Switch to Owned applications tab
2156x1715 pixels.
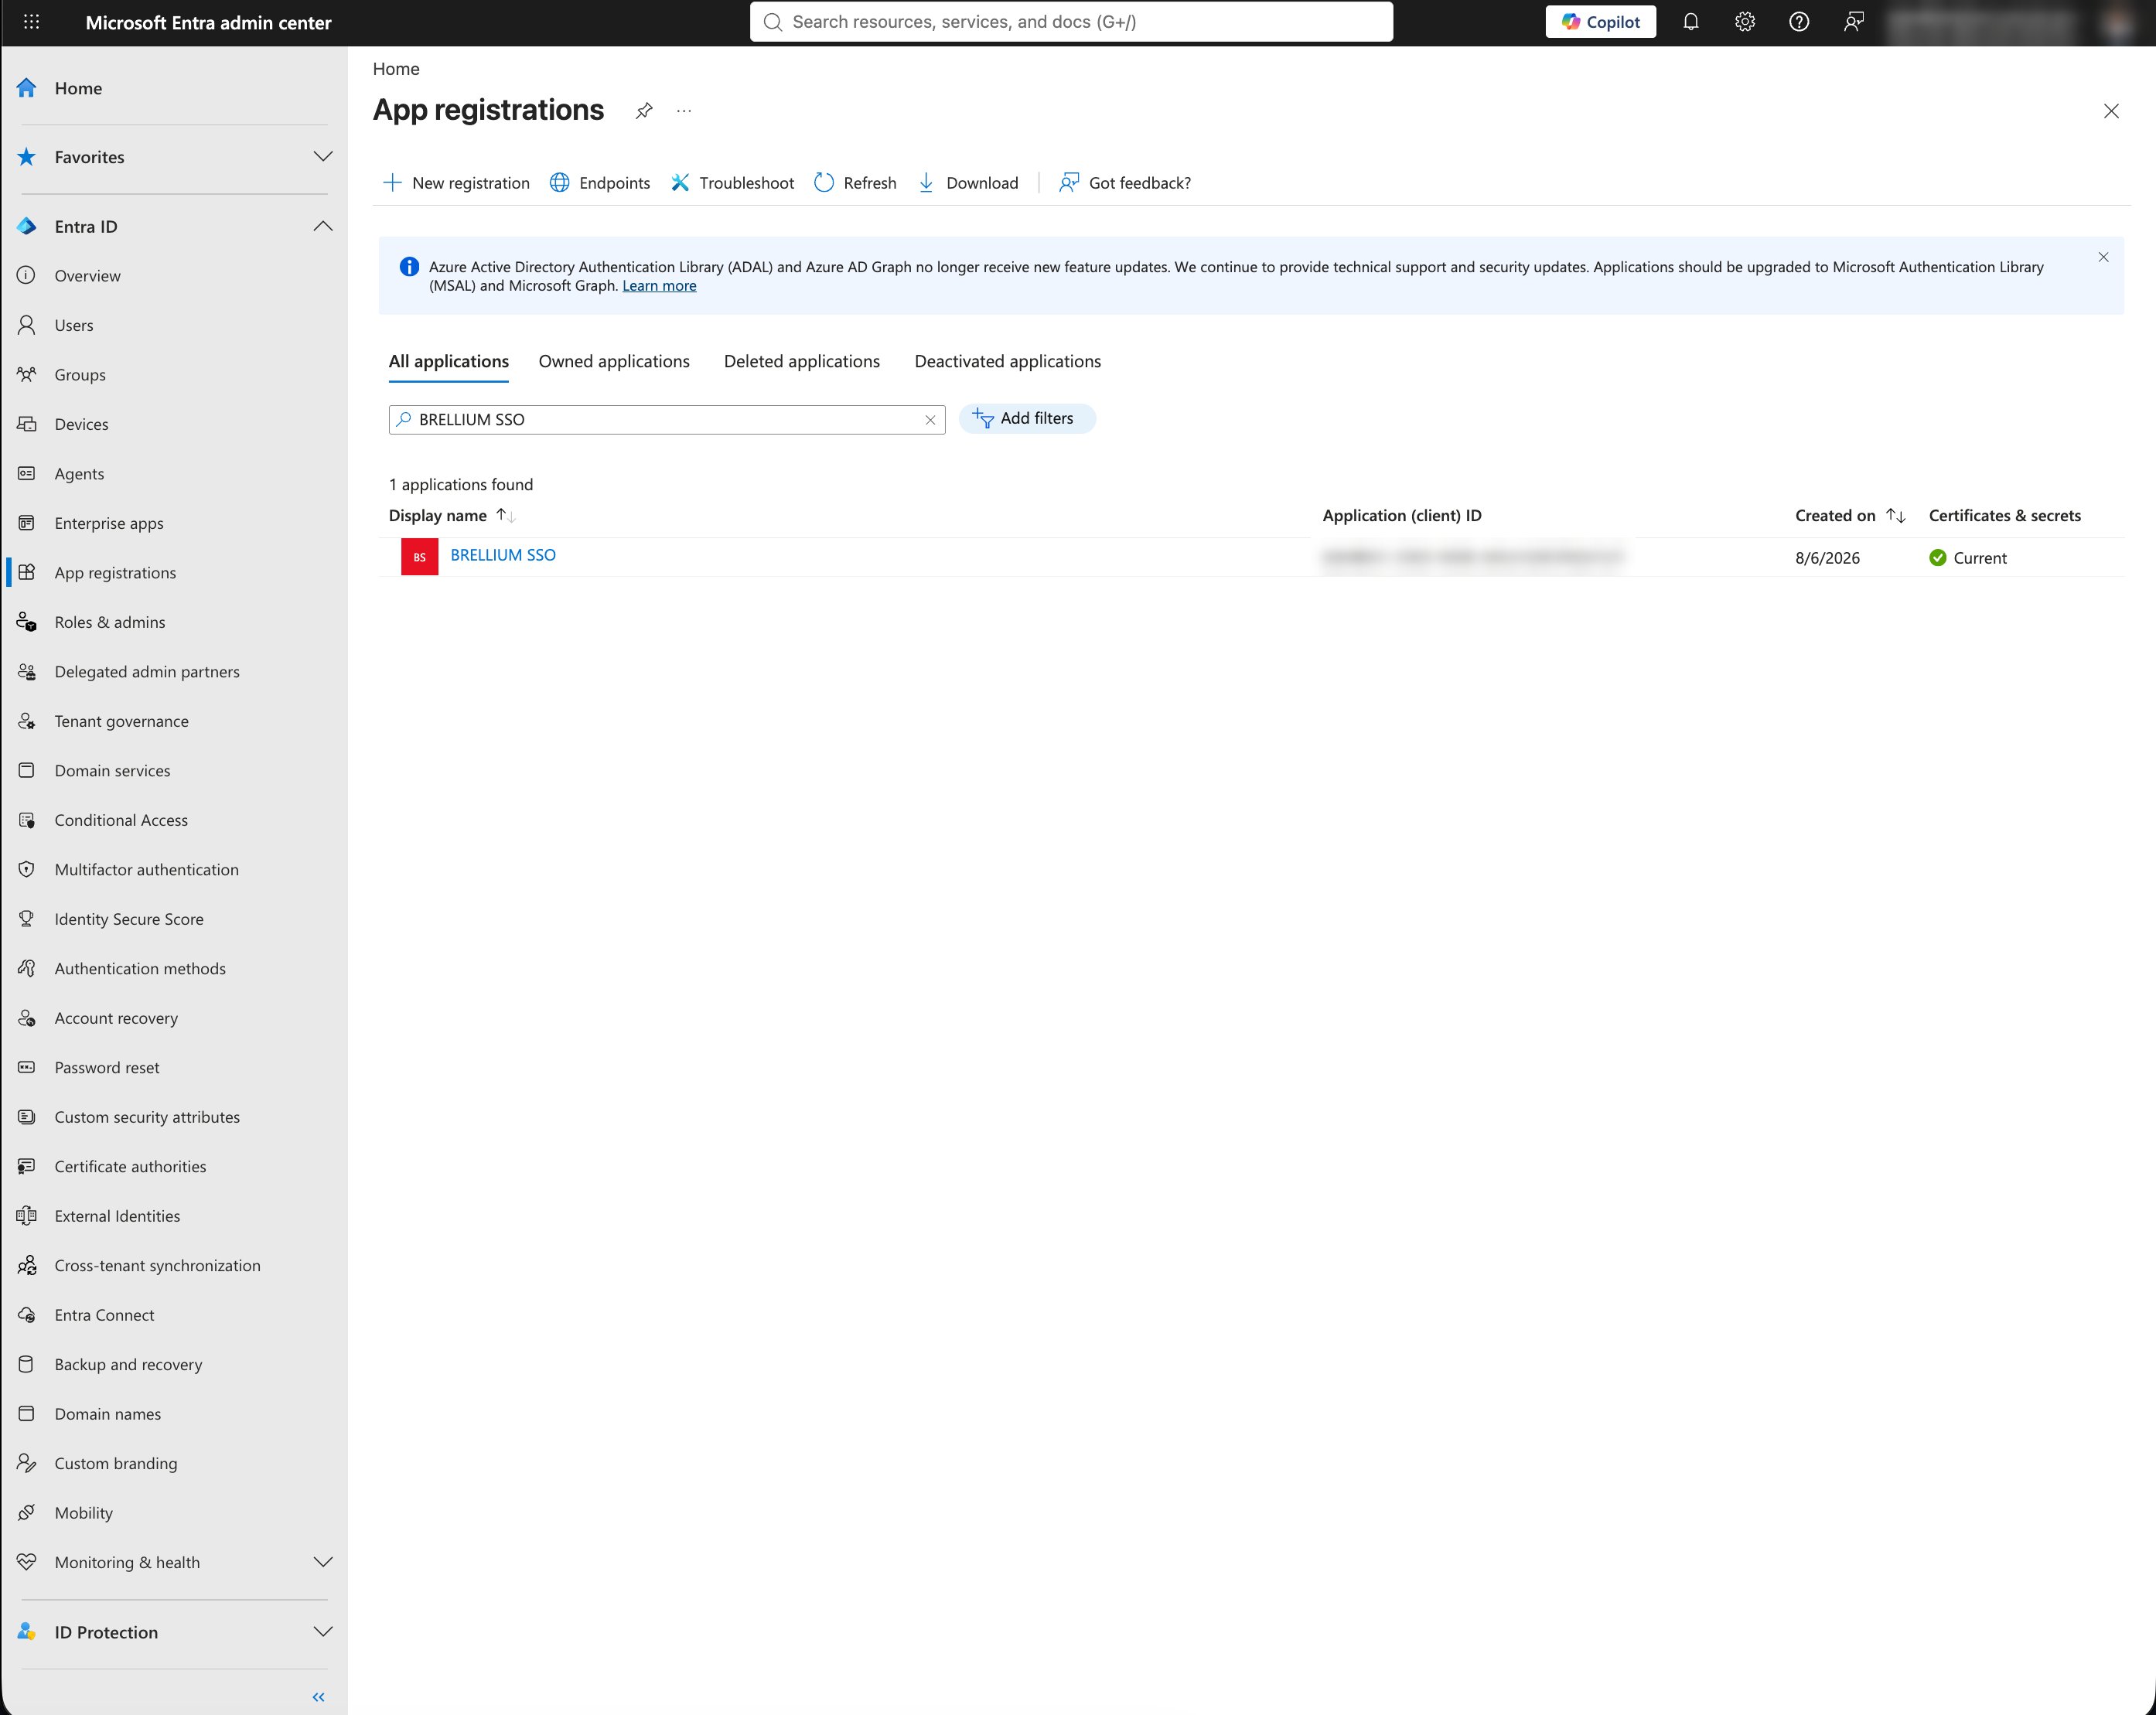tap(614, 361)
